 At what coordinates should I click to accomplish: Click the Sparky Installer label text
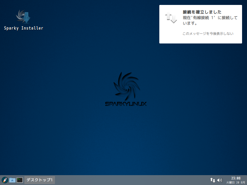24,28
